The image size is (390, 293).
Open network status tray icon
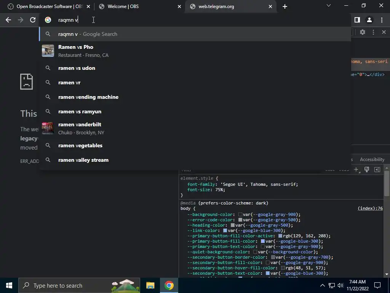coord(332,285)
